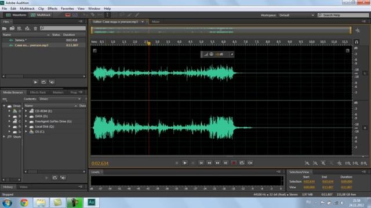Play audio in the transport bar
The width and height of the screenshot is (371, 208).
(x=185, y=163)
